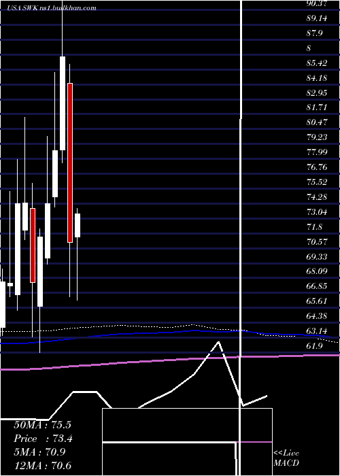Click the 61.9 price label
This screenshot has height=476, width=340.
[314, 345]
